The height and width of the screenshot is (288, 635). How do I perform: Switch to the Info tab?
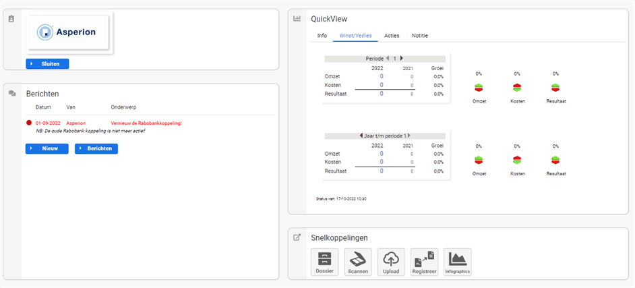(x=322, y=36)
